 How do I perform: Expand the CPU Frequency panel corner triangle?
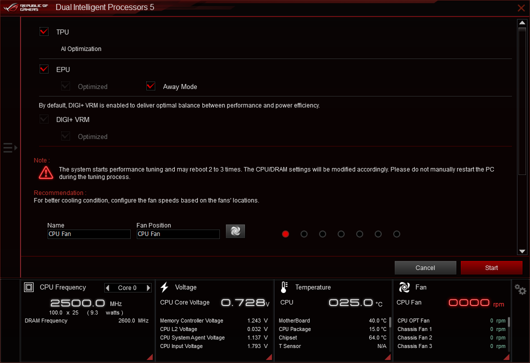tap(150, 357)
